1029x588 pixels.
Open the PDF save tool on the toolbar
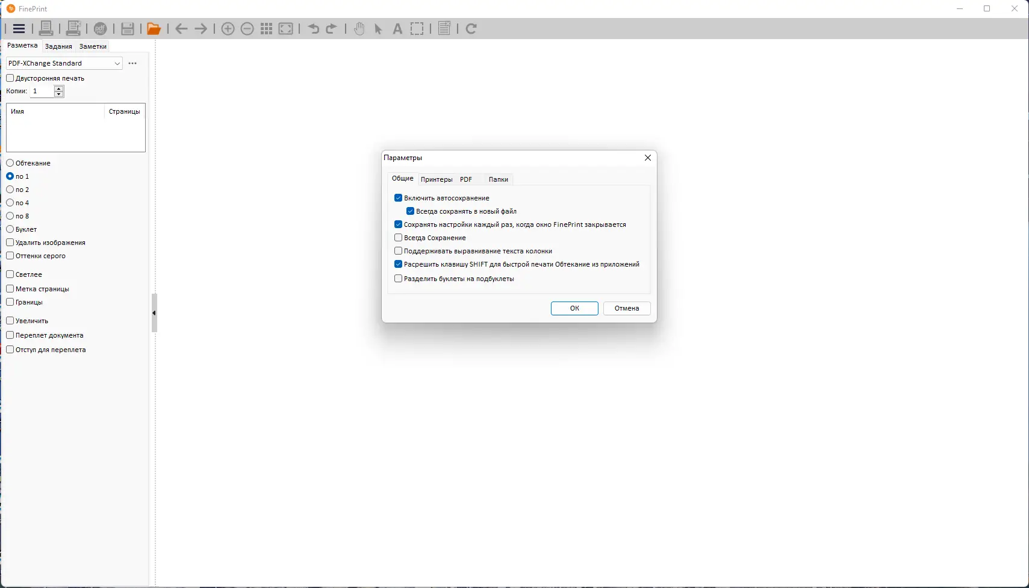click(101, 28)
